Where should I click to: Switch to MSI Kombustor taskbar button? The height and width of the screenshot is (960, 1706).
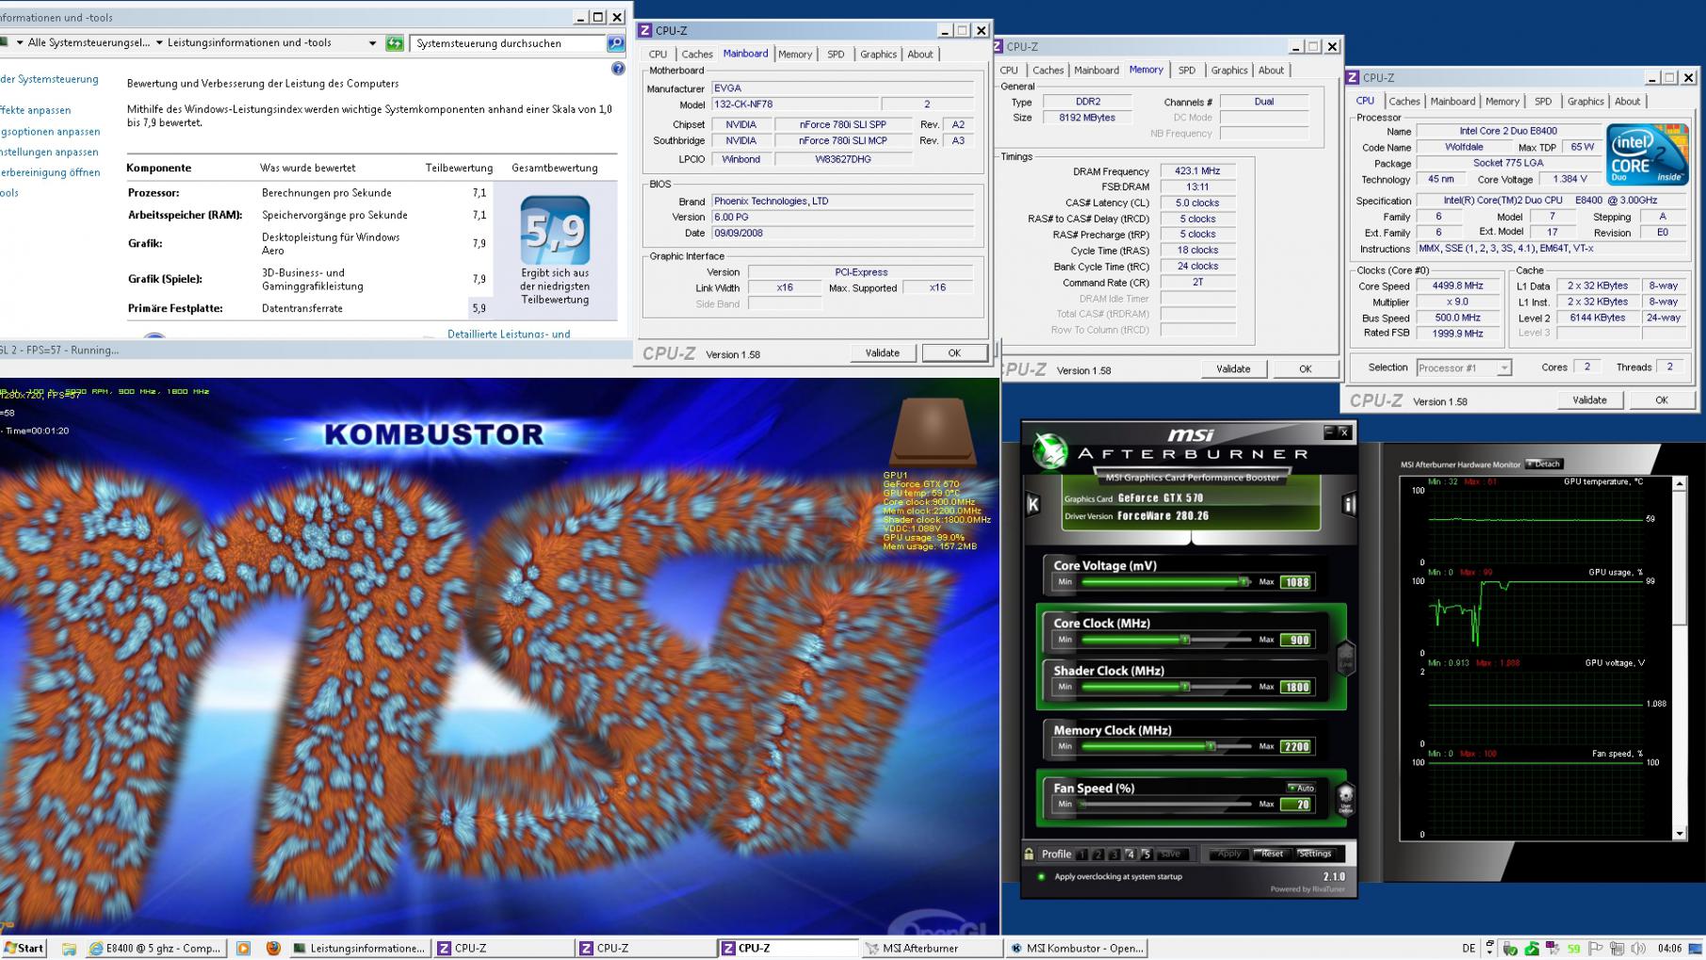coord(1077,949)
